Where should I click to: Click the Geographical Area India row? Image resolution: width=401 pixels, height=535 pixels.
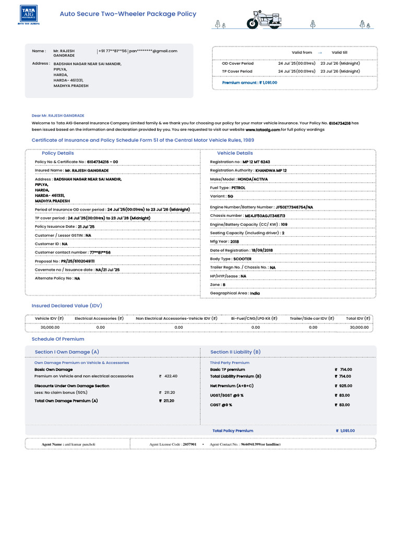tap(235, 293)
